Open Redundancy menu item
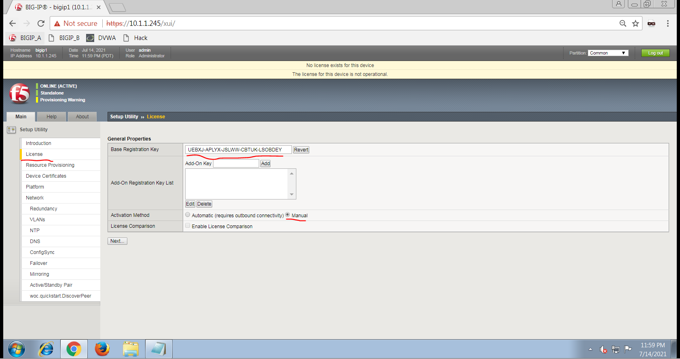 [61, 209]
